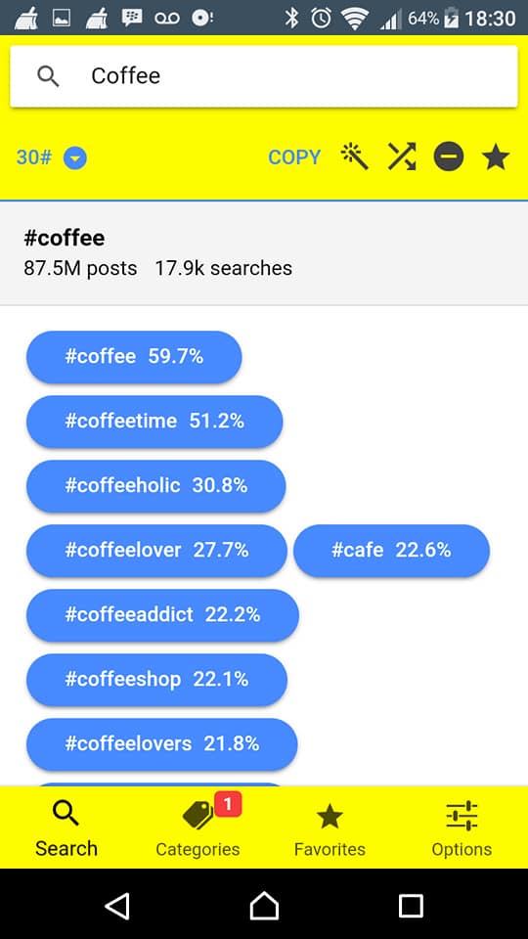Tap the #coffeeaddict 22.2% hashtag chip
The width and height of the screenshot is (528, 939).
pyautogui.click(x=162, y=615)
